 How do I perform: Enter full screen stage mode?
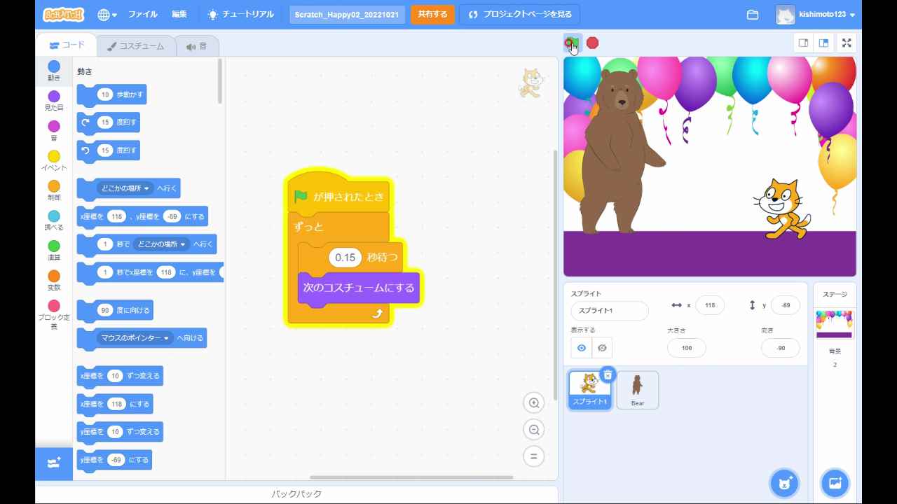coord(847,43)
